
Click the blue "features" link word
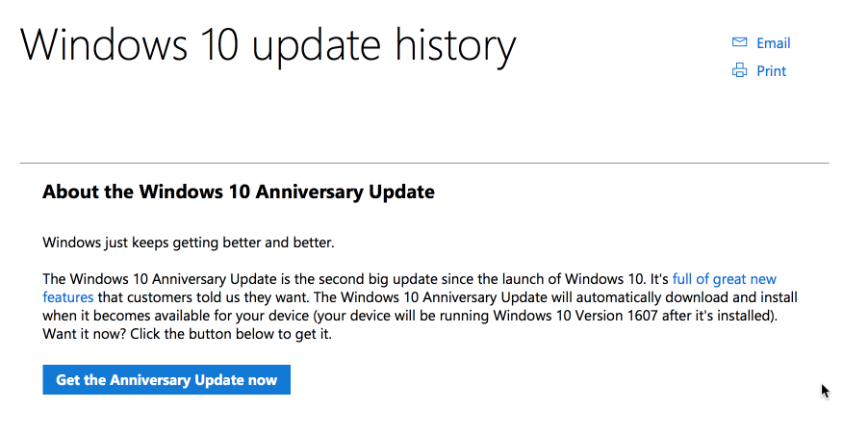pyautogui.click(x=67, y=297)
